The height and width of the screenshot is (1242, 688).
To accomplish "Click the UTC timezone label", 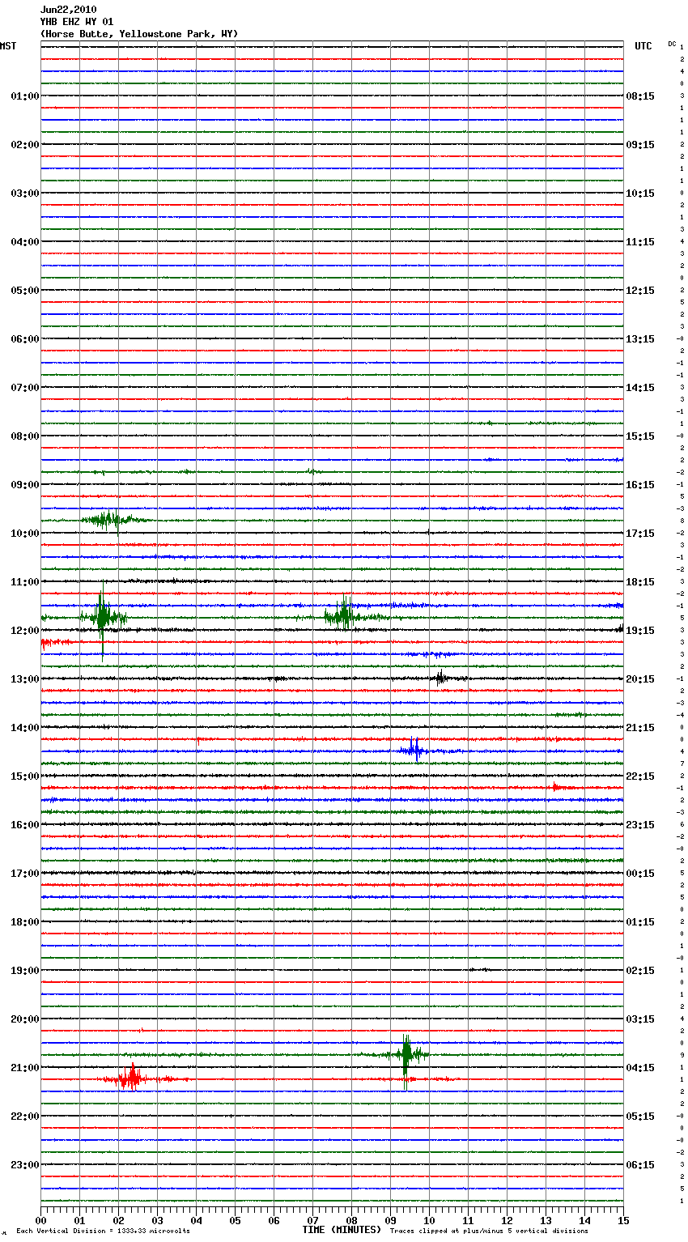I will [643, 46].
